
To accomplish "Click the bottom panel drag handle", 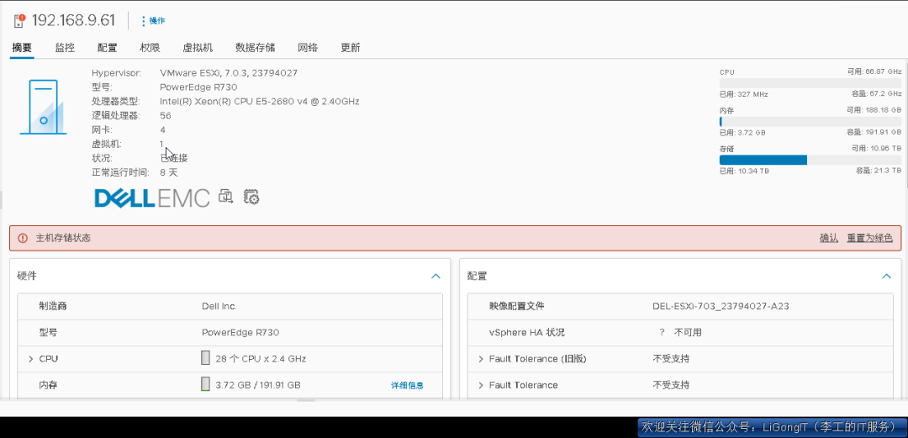I will click(x=306, y=400).
